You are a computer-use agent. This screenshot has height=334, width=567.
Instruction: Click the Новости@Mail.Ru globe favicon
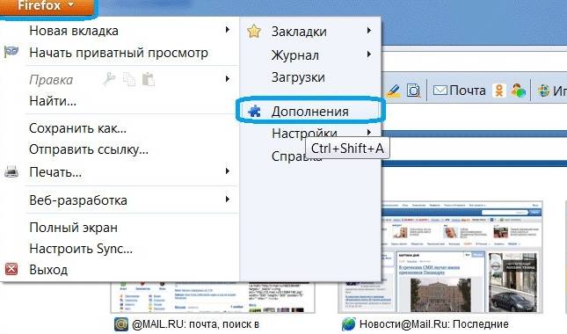click(x=349, y=324)
